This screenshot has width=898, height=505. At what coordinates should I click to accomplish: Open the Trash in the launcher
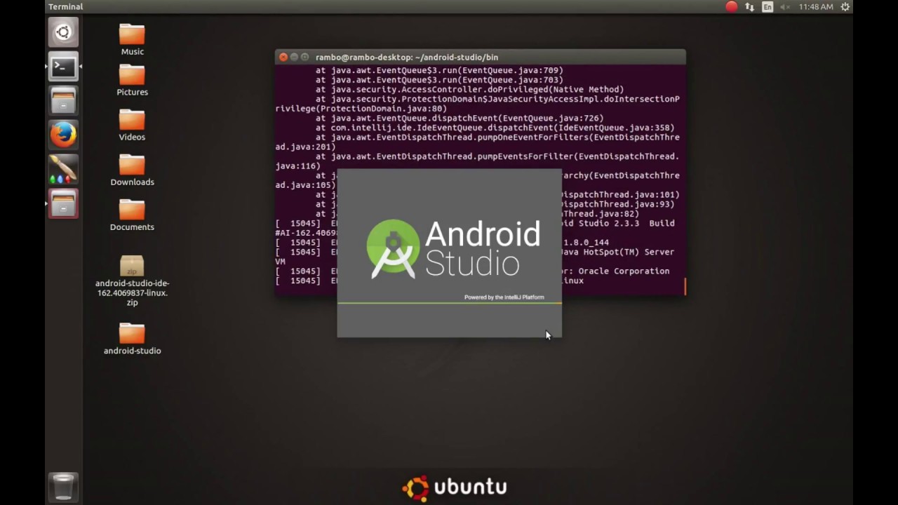63,486
